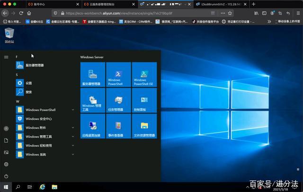This screenshot has height=192, width=303.
Task: Expand the Windows 附件 folder
Action: coord(73,128)
